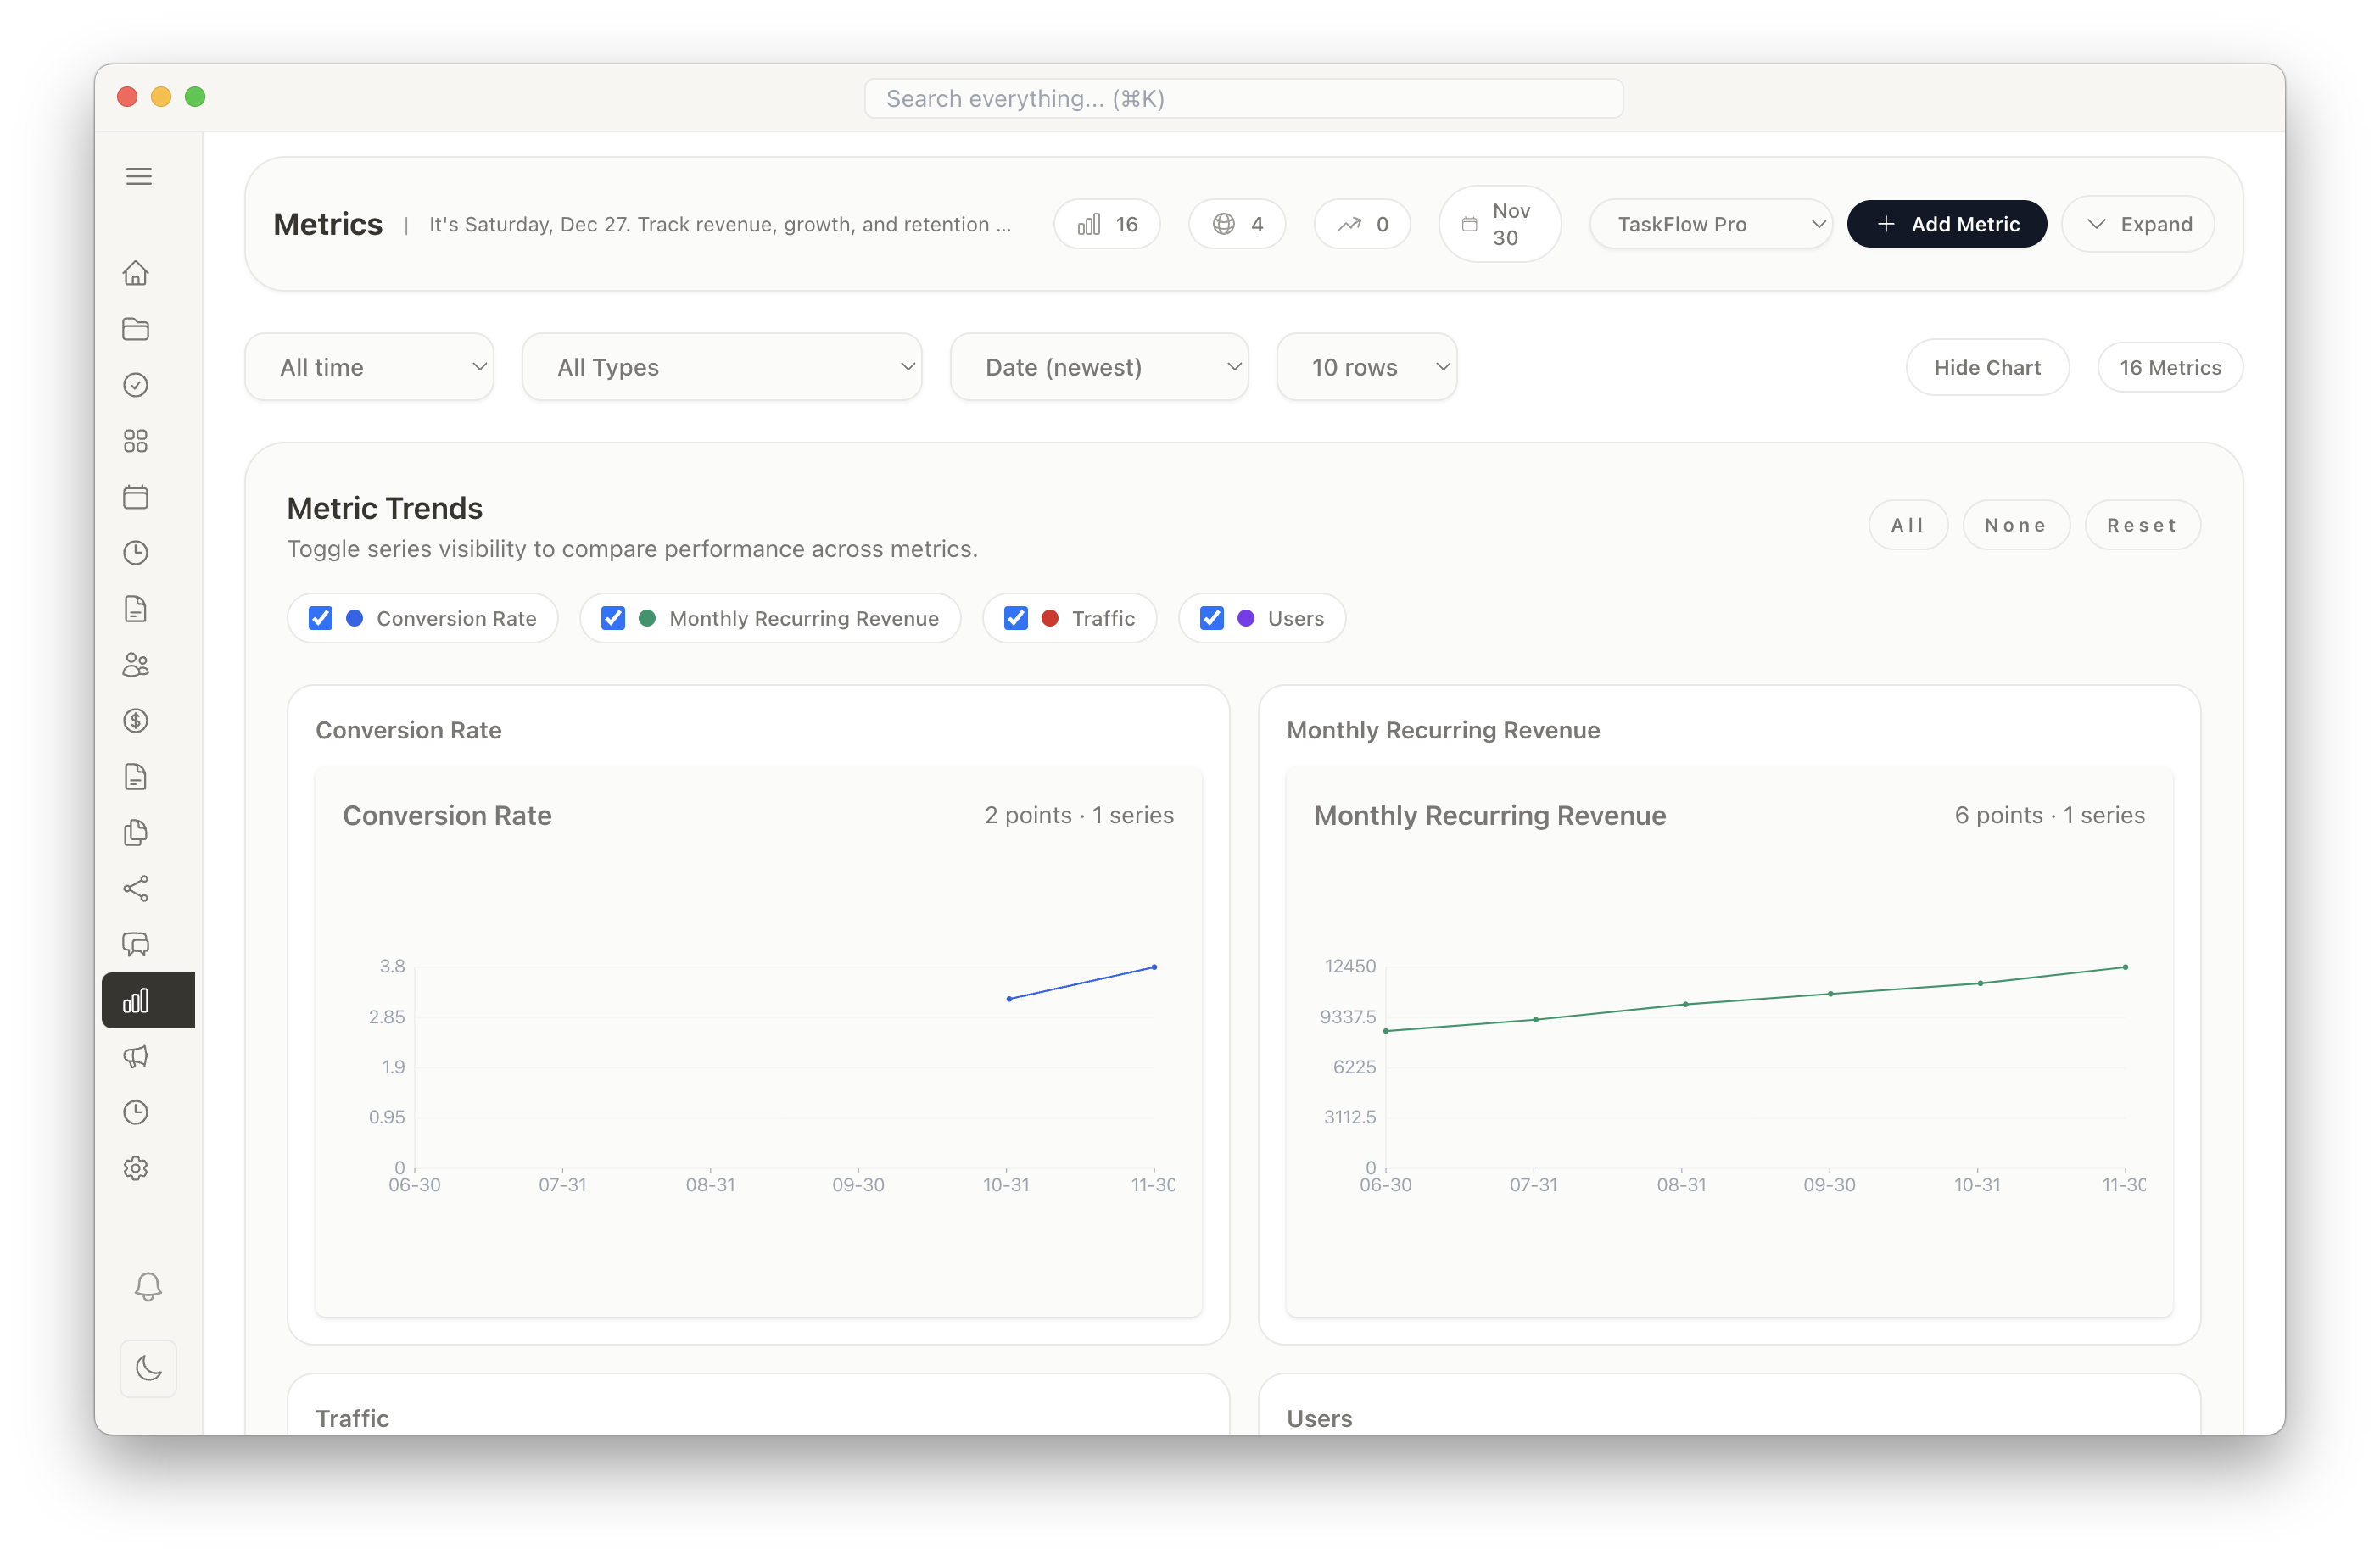Open the people/team icon in sidebar
2380x1560 pixels.
(136, 665)
